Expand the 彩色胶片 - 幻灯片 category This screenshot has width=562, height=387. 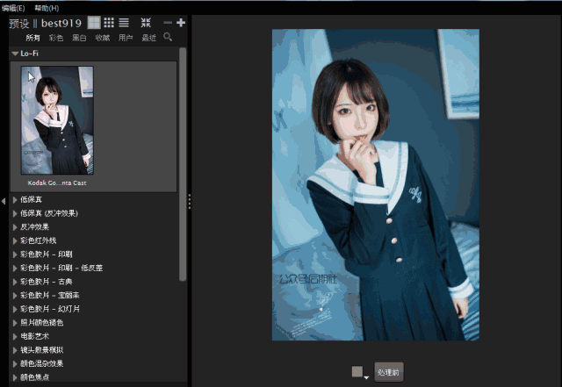tap(15, 309)
